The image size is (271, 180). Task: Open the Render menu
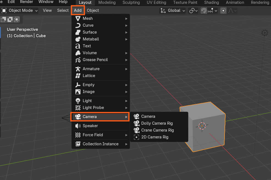click(x=26, y=2)
